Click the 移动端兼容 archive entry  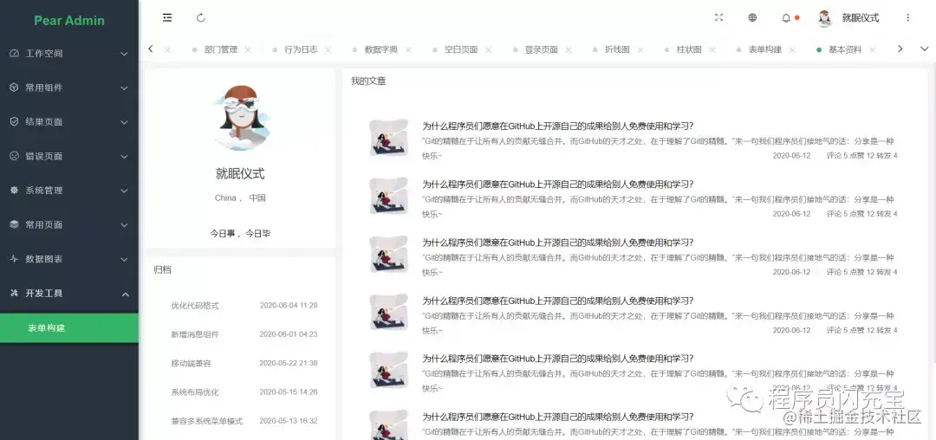191,363
